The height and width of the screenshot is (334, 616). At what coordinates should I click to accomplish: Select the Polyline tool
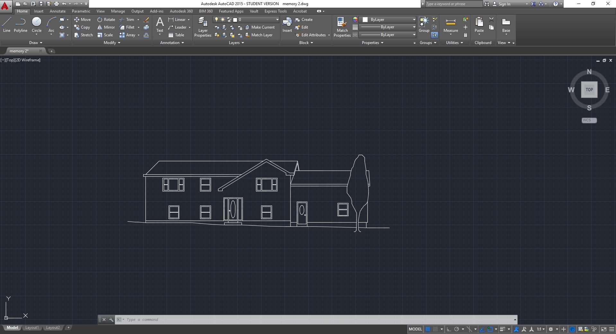21,25
